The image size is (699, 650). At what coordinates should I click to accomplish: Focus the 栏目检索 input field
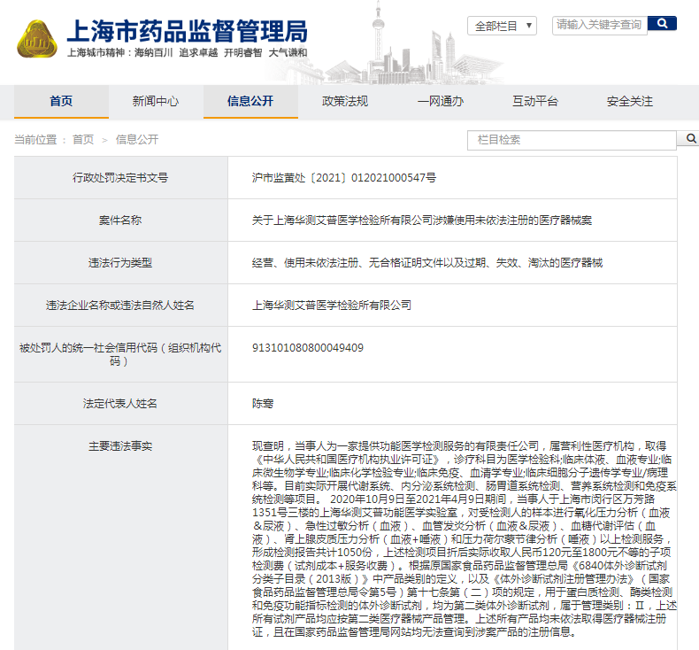[x=571, y=140]
